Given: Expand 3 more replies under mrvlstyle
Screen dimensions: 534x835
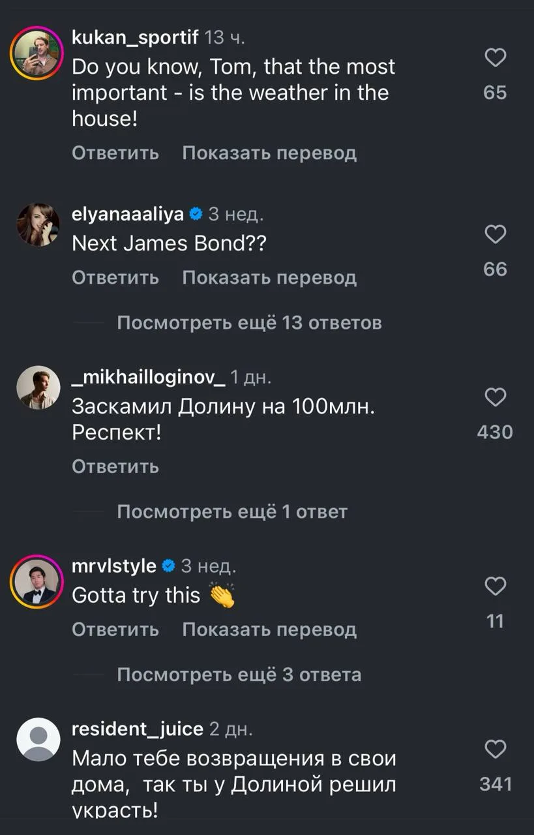Looking at the screenshot, I should [239, 675].
